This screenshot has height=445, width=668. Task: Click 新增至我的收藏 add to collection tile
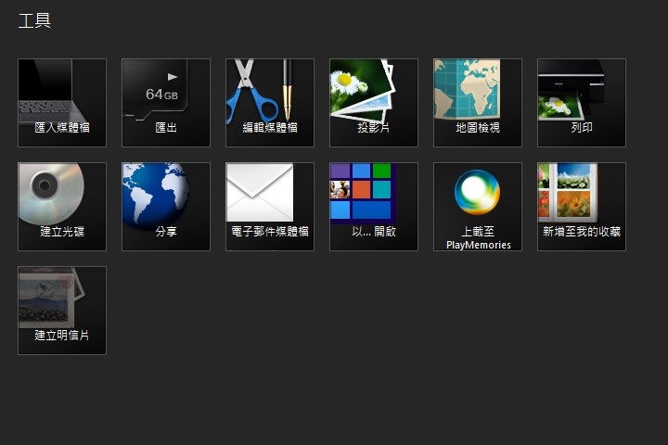pyautogui.click(x=582, y=207)
